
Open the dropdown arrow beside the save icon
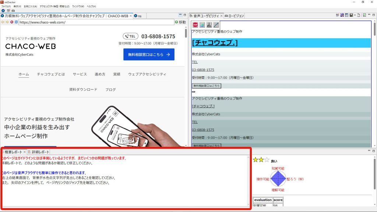[x=355, y=15]
